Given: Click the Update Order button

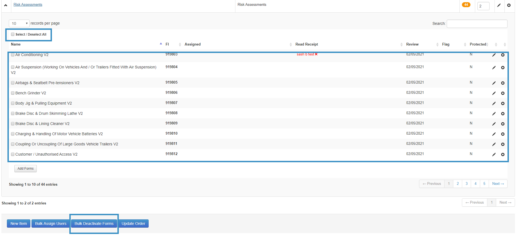Looking at the screenshot, I should (x=133, y=223).
